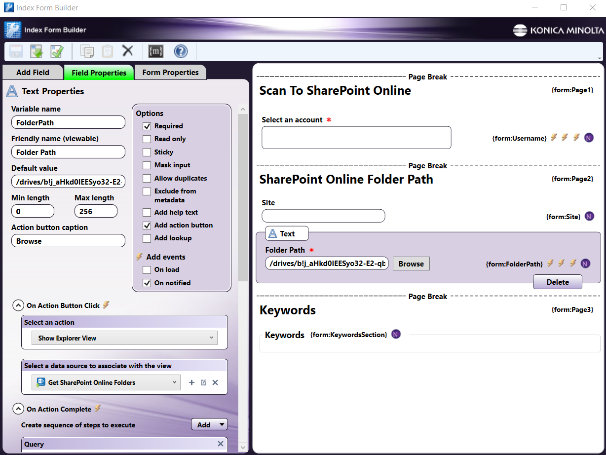Open the Get SharePoint Online Folders dropdown
This screenshot has height=455, width=606.
(x=106, y=382)
